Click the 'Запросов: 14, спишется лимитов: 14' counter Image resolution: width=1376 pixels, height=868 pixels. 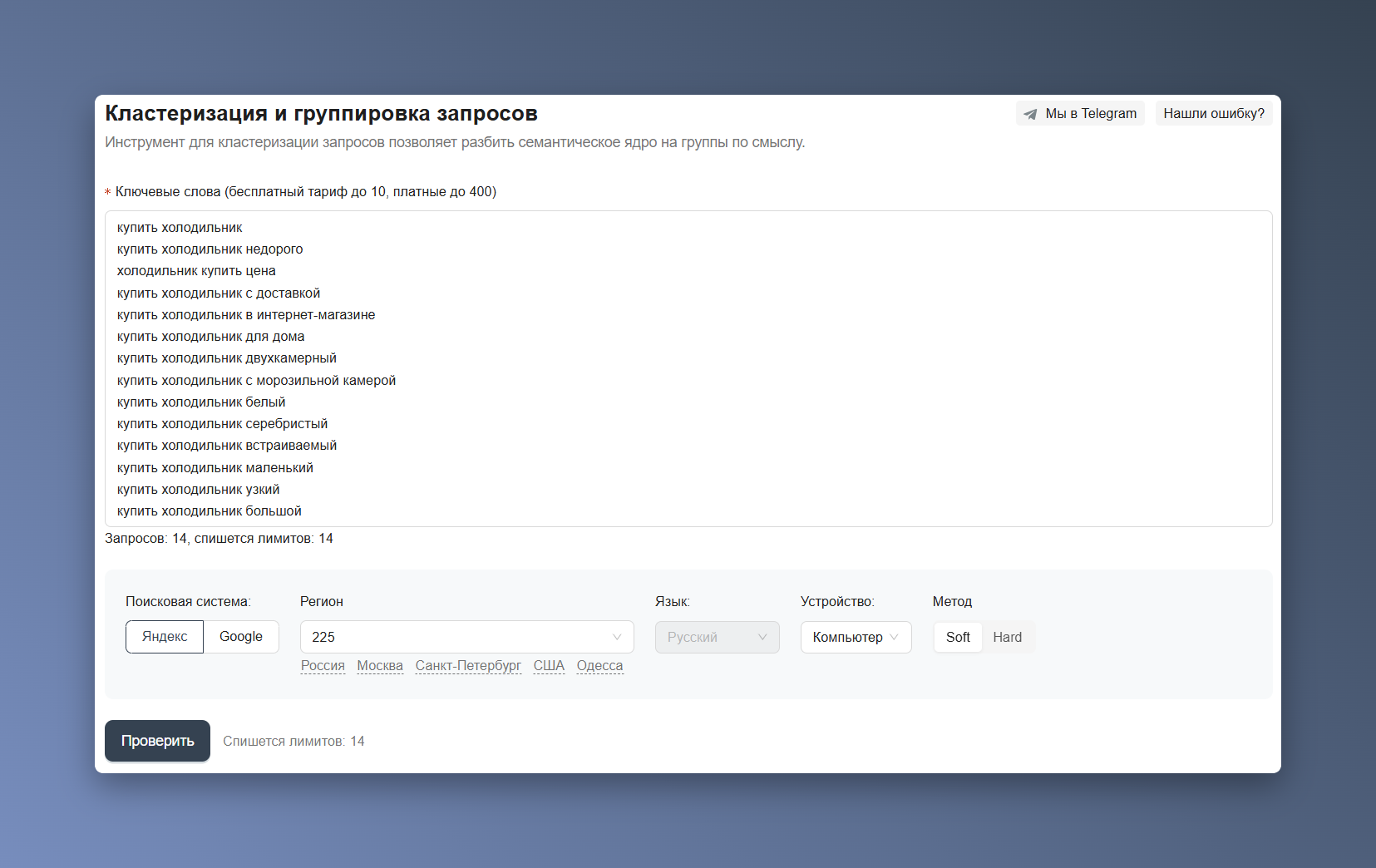click(219, 539)
